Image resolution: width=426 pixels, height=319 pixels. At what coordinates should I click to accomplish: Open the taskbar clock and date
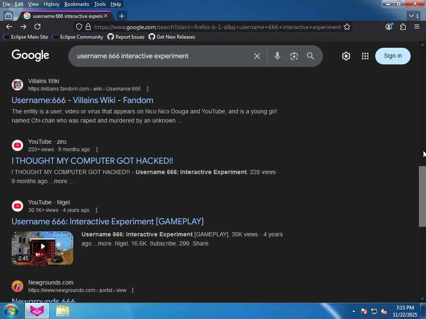tap(405, 311)
